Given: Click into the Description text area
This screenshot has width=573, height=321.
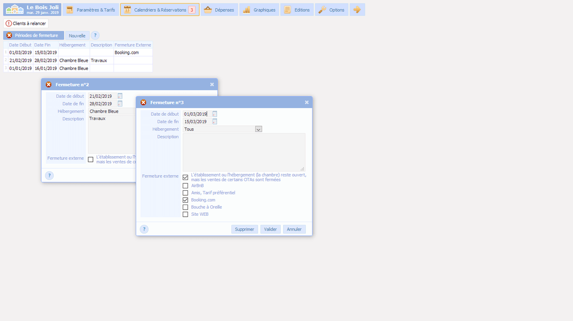Looking at the screenshot, I should pyautogui.click(x=243, y=152).
